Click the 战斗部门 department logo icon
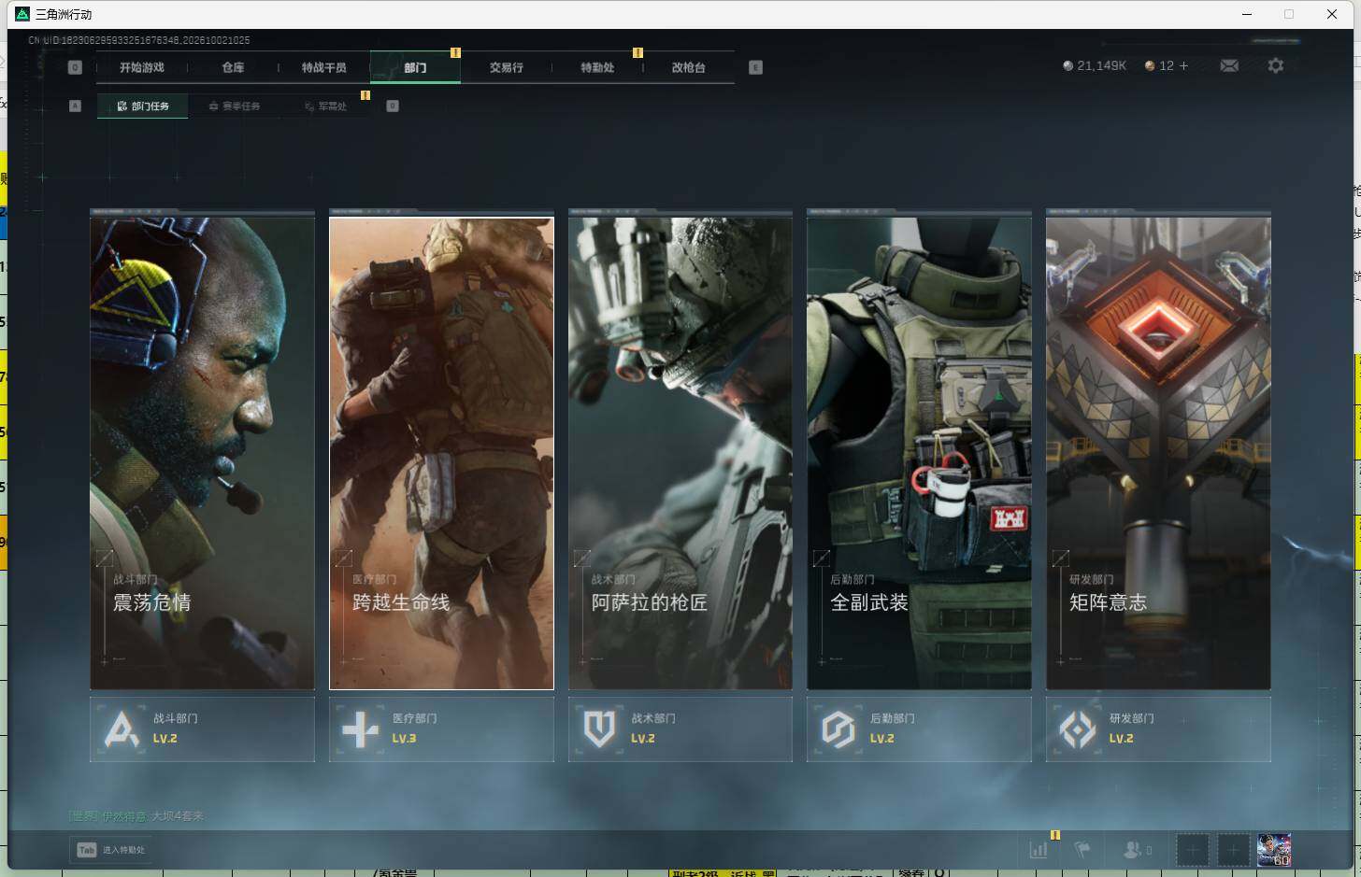Screen dimensions: 1361x877 point(122,729)
